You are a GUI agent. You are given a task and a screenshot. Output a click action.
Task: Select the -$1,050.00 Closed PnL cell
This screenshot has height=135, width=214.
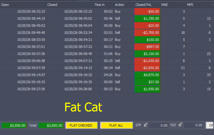click(x=147, y=61)
